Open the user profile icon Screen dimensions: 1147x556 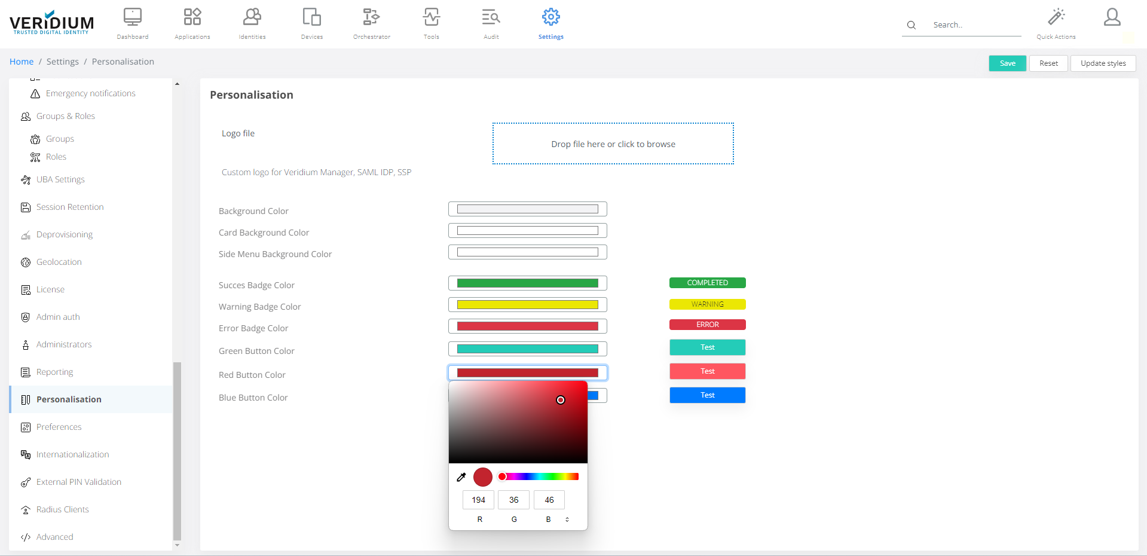(1112, 17)
